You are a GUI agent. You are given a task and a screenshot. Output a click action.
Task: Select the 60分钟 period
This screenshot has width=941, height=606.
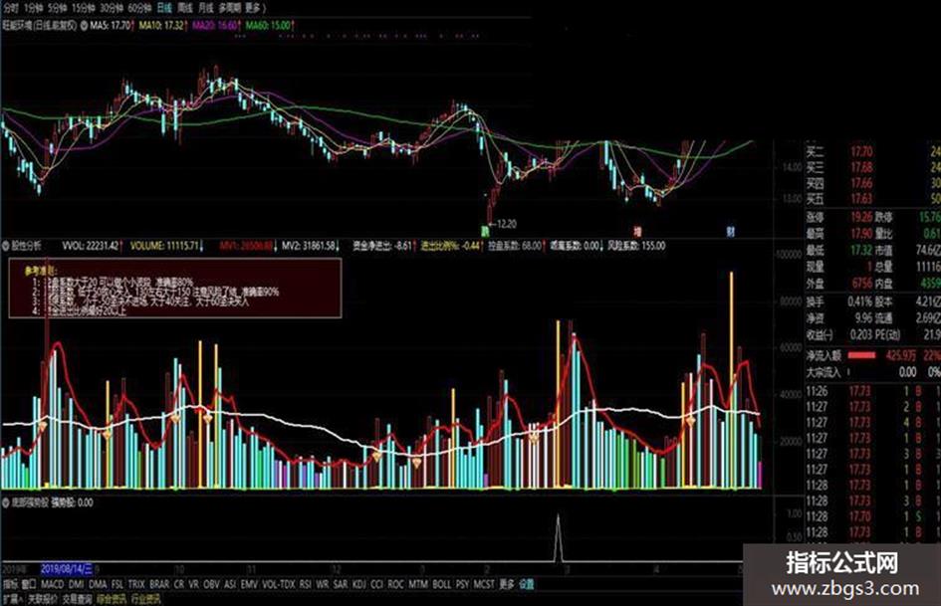(x=139, y=8)
